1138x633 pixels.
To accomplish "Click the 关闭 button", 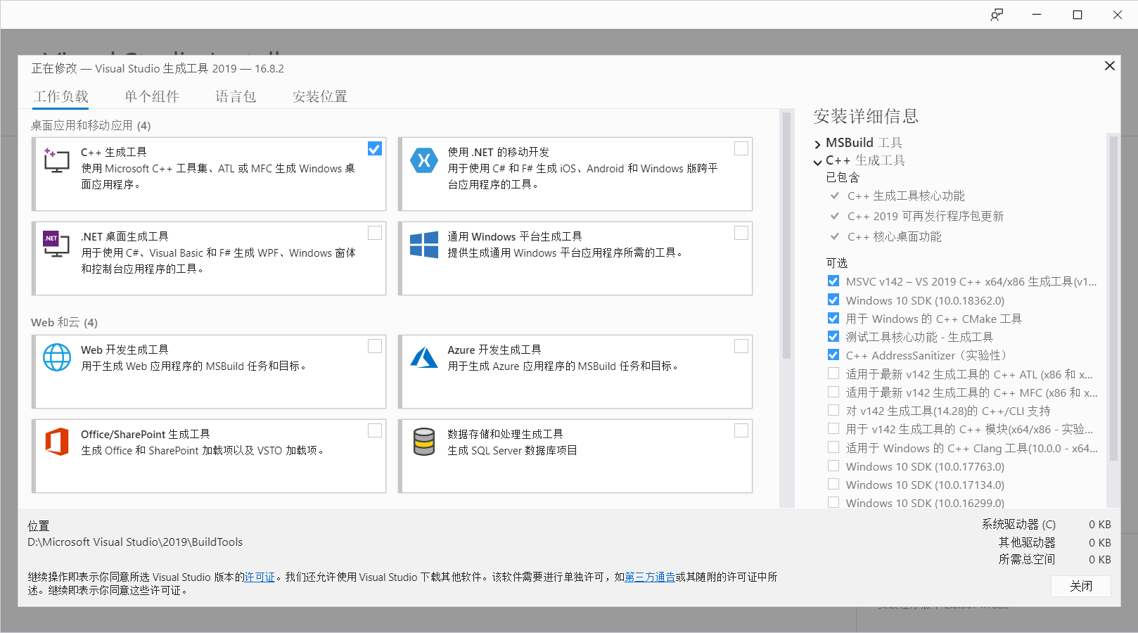I will (x=1081, y=586).
